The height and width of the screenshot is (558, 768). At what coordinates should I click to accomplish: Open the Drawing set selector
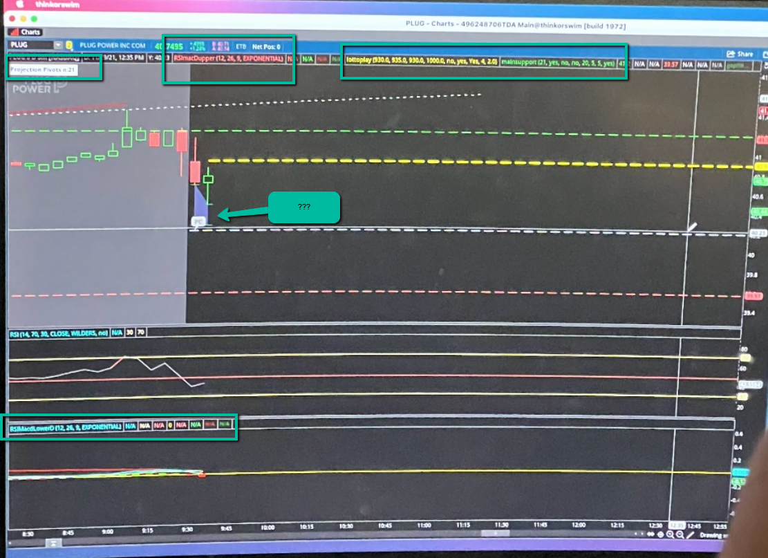pos(713,535)
